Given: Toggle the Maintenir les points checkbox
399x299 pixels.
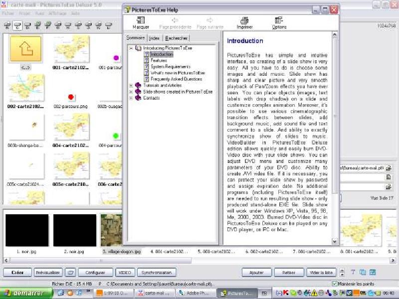Looking at the screenshot, I should [x=335, y=284].
